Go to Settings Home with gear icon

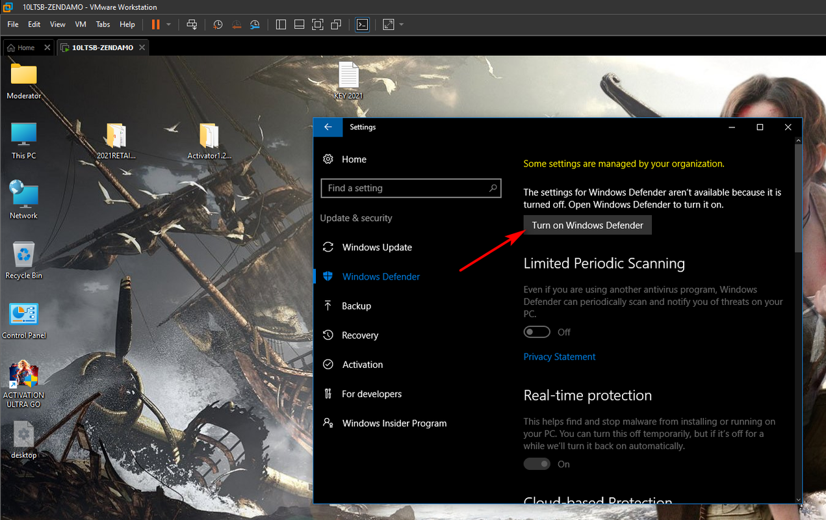pos(345,159)
